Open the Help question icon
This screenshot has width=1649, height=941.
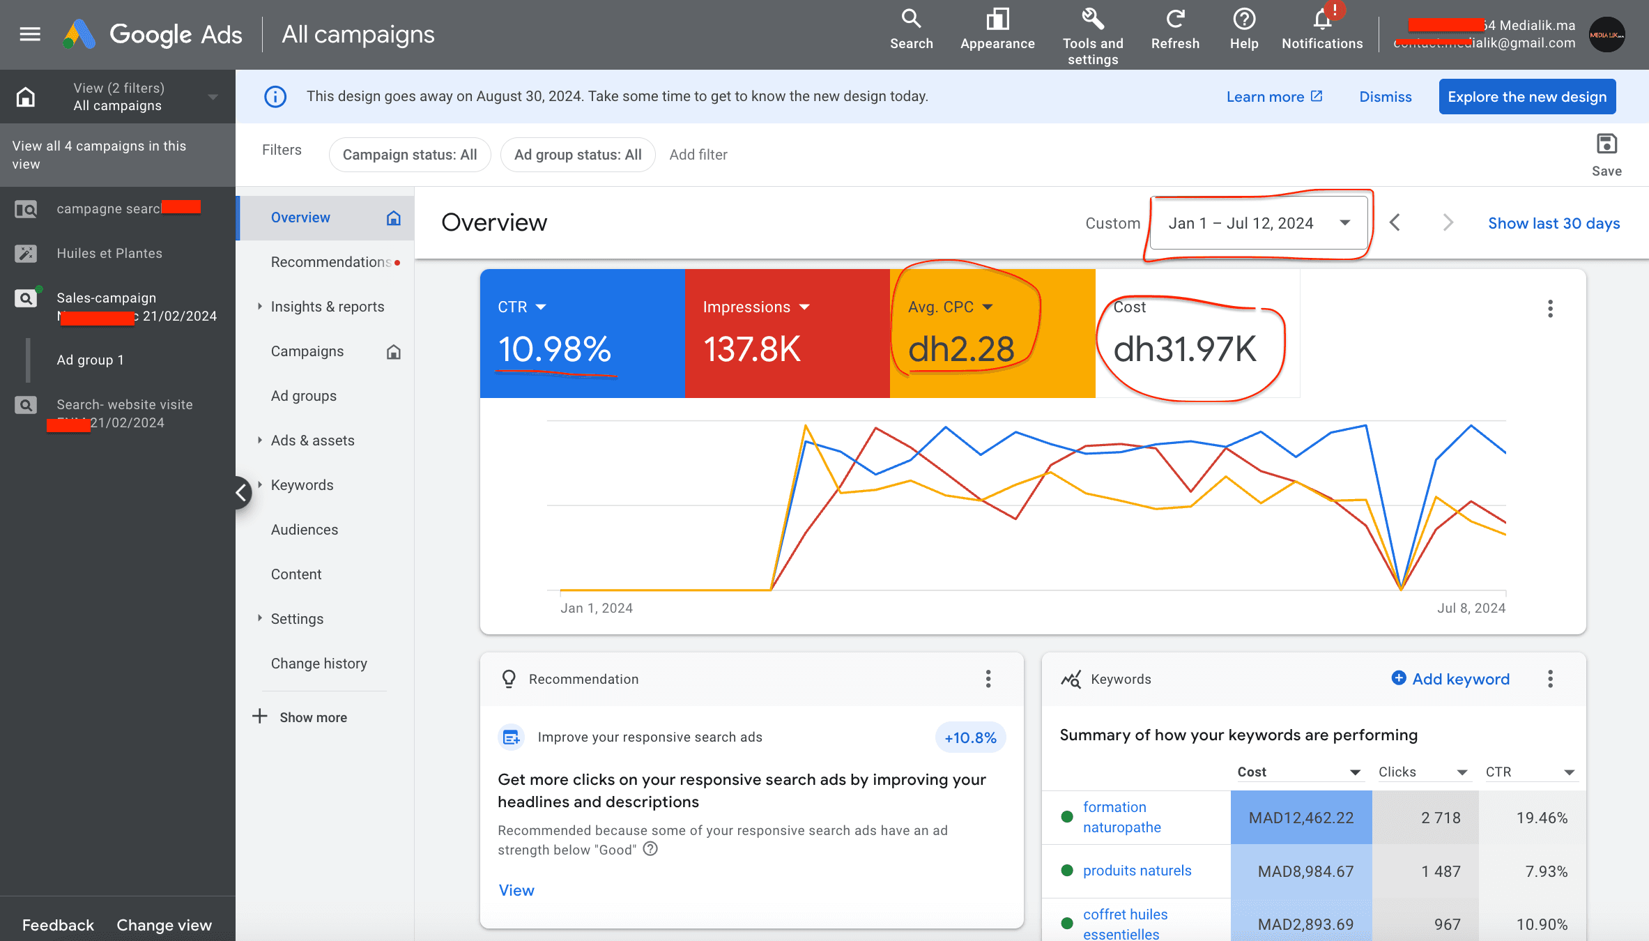1243,20
